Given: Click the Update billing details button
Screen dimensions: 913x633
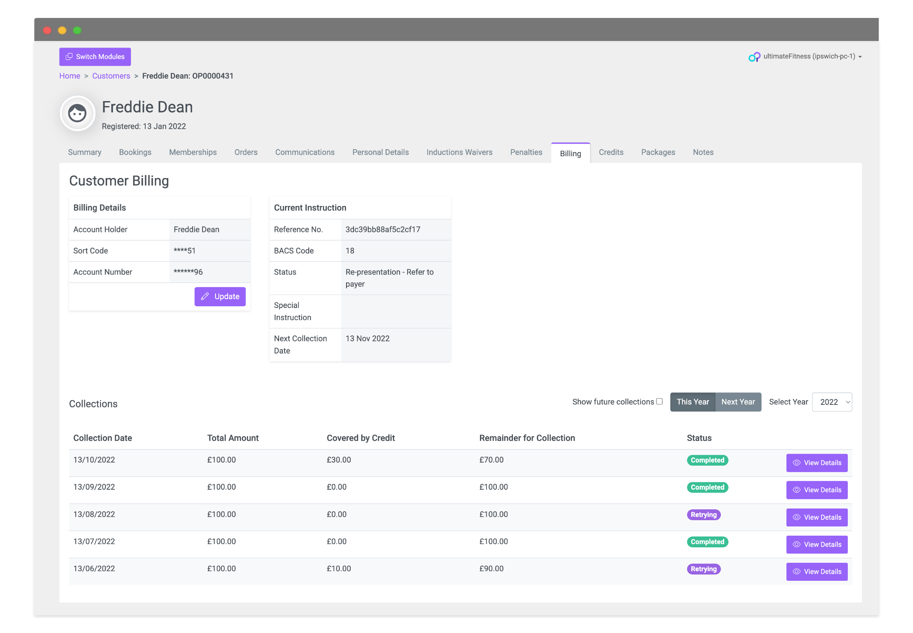Looking at the screenshot, I should coord(220,297).
